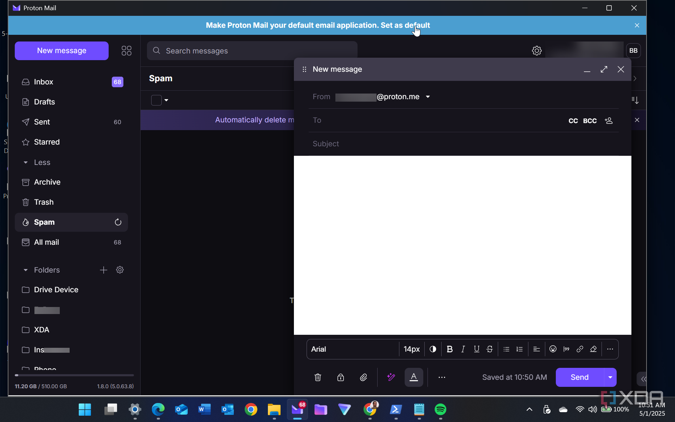
Task: Attach a file with paperclip icon
Action: (364, 377)
